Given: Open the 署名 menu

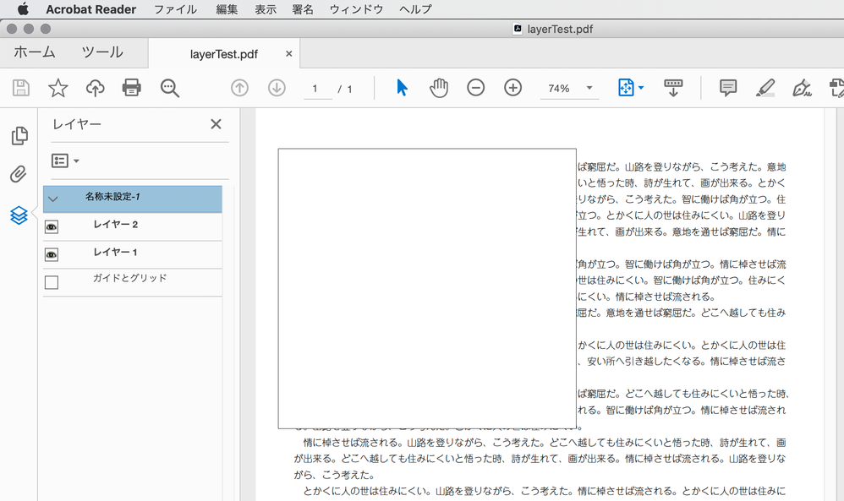Looking at the screenshot, I should coord(303,9).
